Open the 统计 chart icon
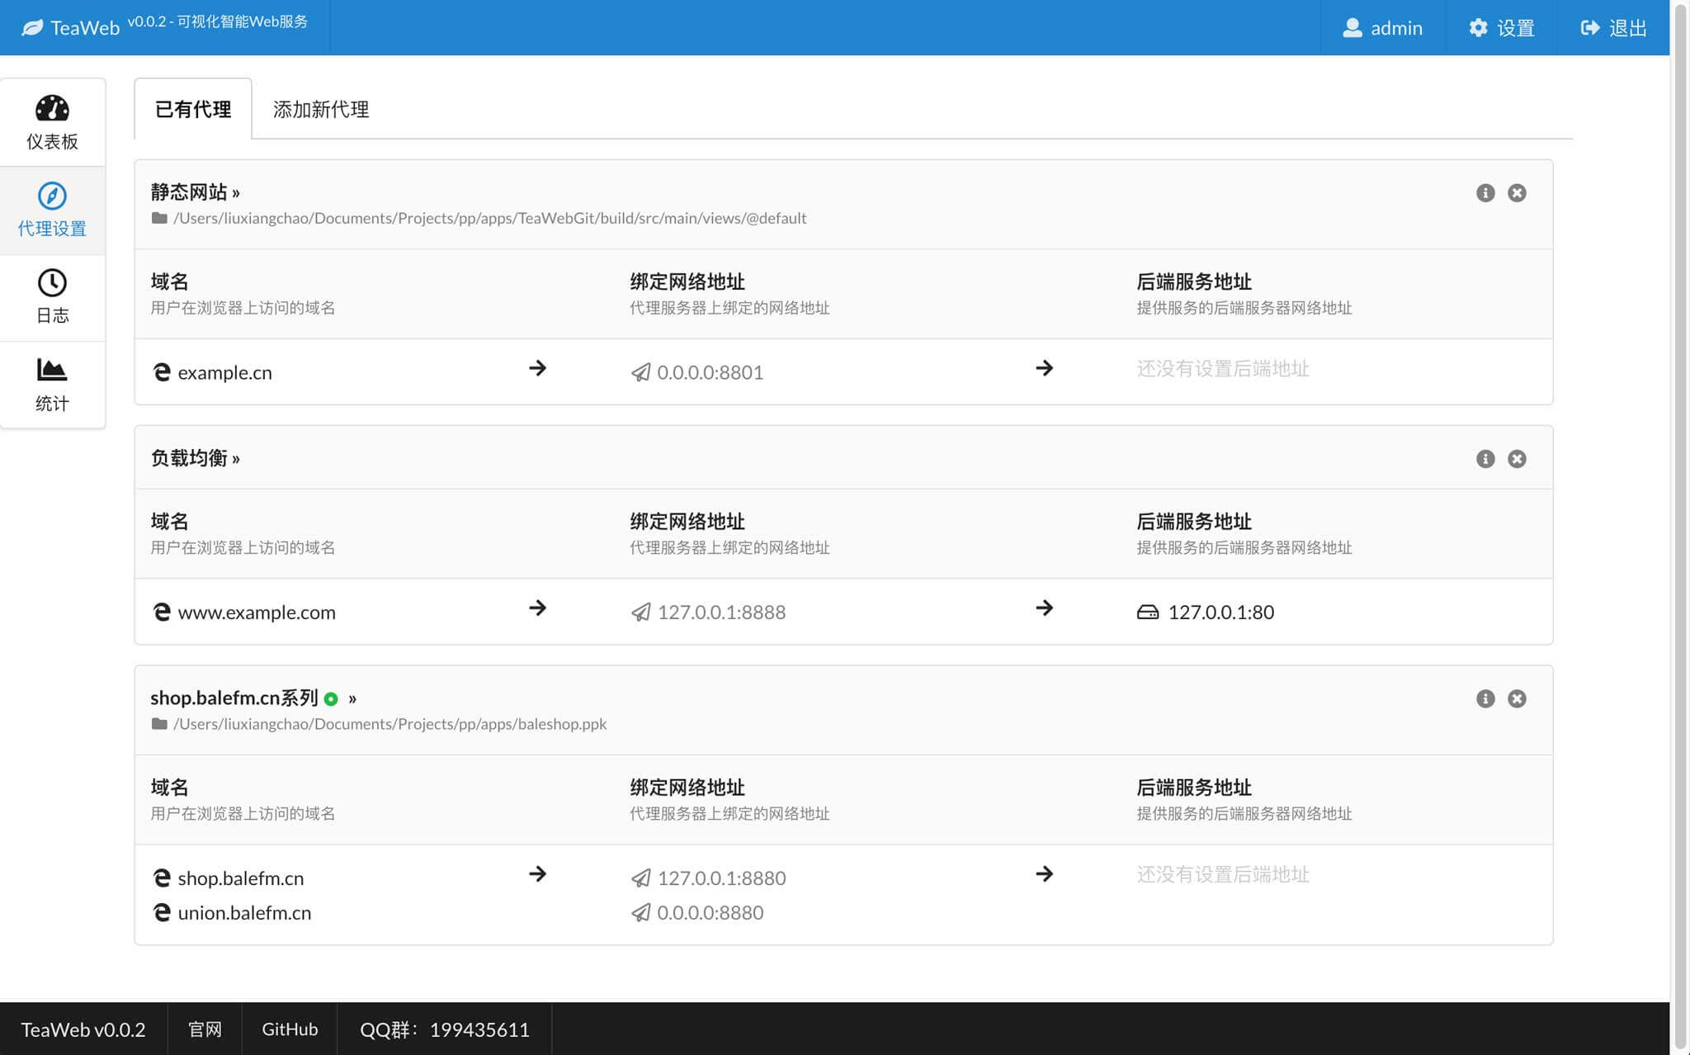 coord(52,370)
